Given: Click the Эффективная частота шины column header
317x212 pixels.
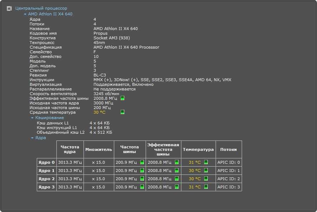Looking at the screenshot, I should coord(163,149).
